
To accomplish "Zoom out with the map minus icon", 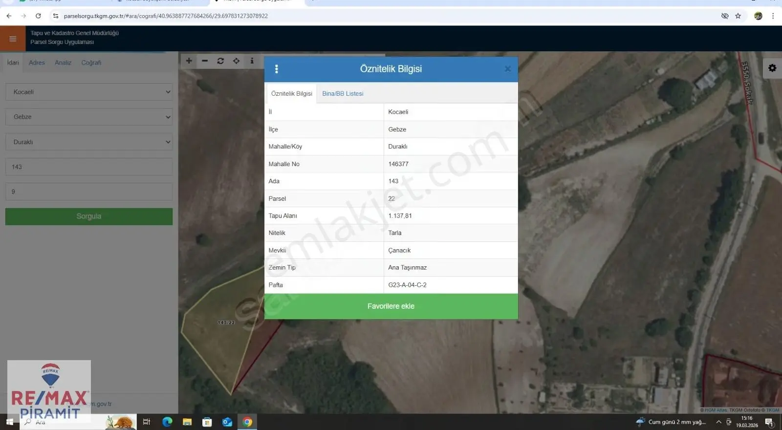I will [x=205, y=61].
